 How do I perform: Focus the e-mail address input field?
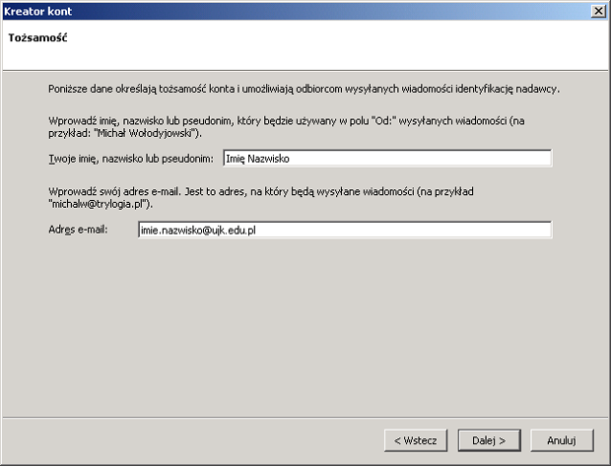click(x=344, y=230)
